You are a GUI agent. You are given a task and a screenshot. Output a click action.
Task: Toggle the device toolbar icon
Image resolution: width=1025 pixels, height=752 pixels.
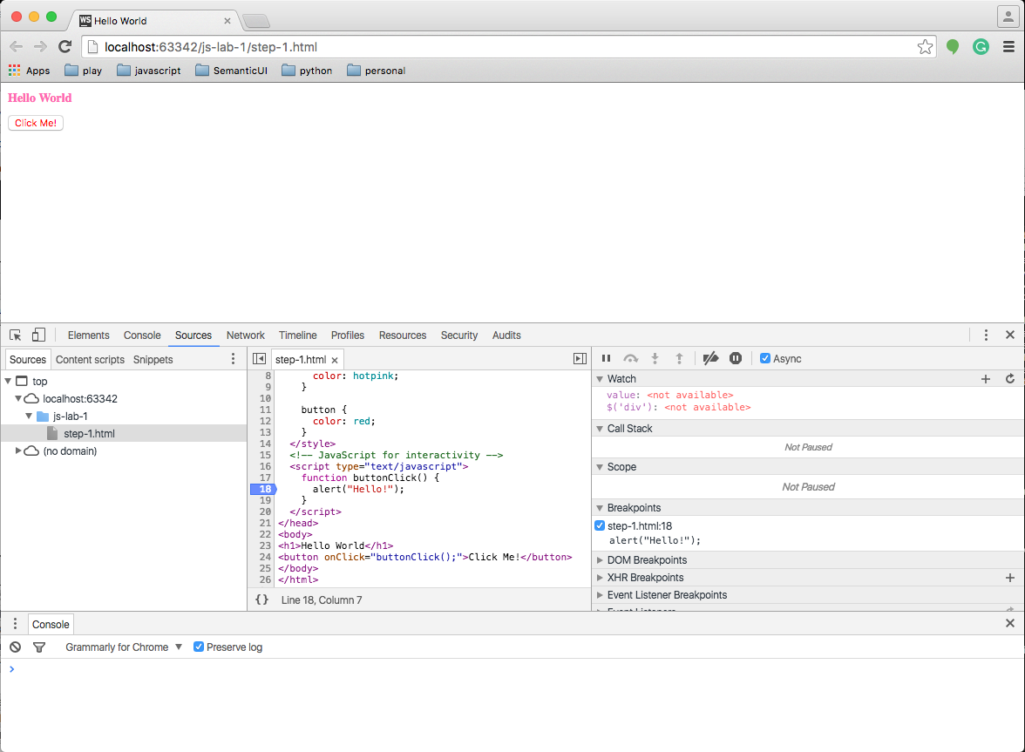(38, 335)
